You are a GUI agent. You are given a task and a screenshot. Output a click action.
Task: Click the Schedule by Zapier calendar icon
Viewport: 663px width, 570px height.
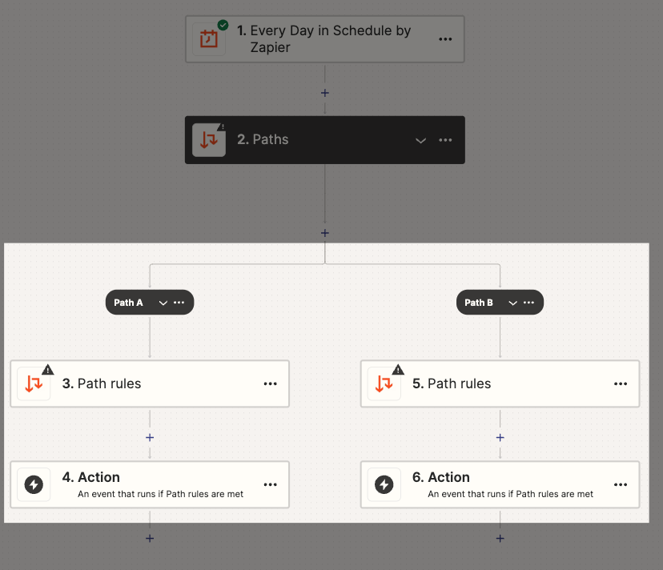point(209,38)
